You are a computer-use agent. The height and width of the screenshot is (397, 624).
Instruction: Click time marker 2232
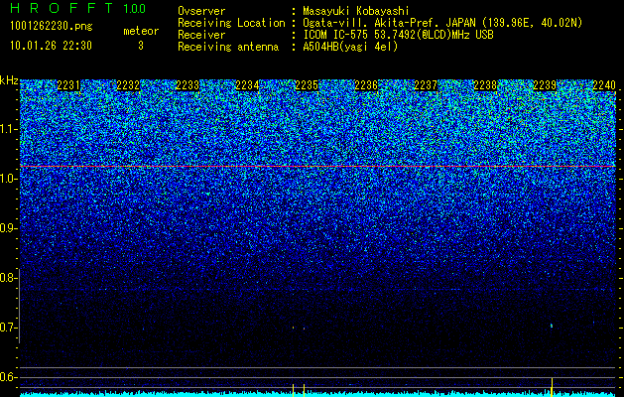pos(128,85)
